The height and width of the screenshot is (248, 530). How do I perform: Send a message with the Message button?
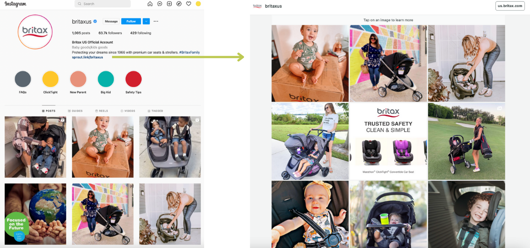point(111,21)
